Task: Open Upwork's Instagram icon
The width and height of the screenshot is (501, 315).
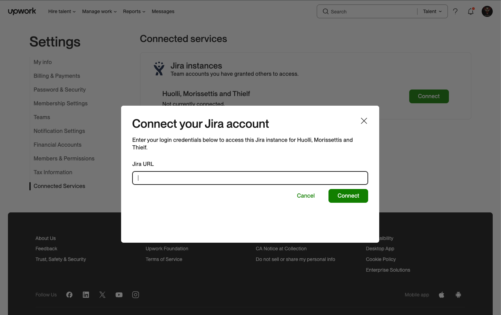Action: (136, 295)
